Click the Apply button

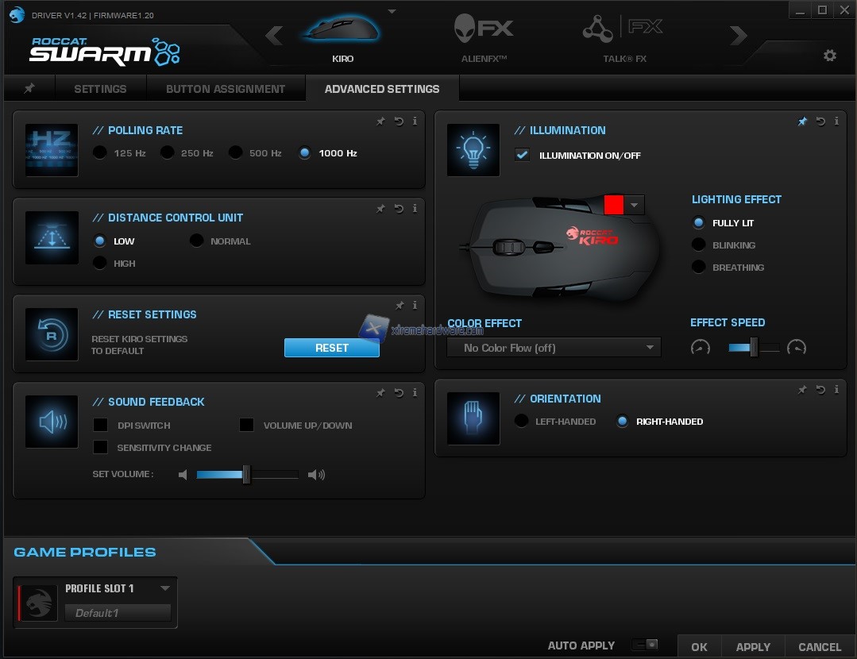click(x=753, y=646)
